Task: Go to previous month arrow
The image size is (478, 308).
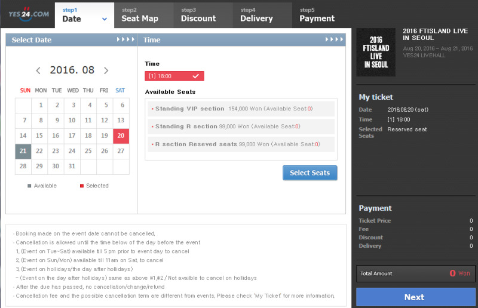Action: [x=39, y=70]
